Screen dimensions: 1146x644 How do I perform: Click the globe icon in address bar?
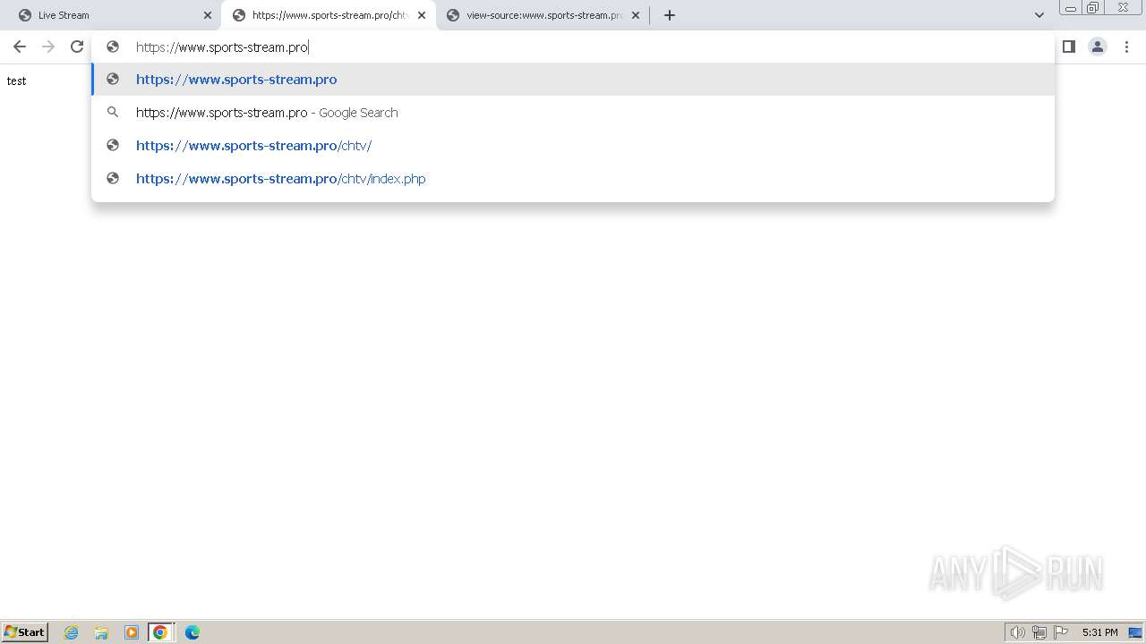click(113, 47)
